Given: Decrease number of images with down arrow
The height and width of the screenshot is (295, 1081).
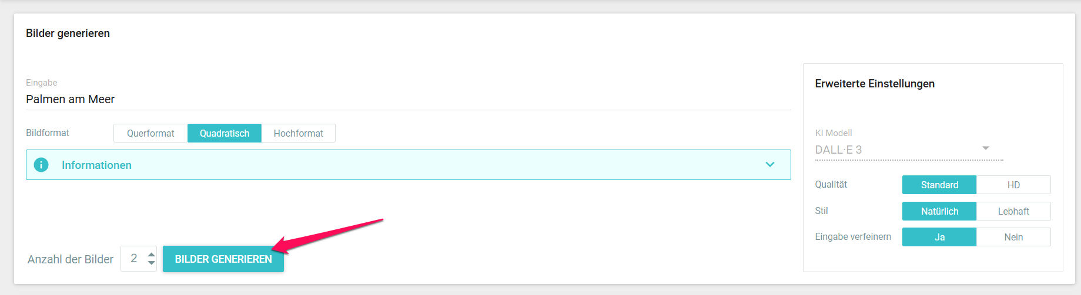Looking at the screenshot, I should pos(152,263).
